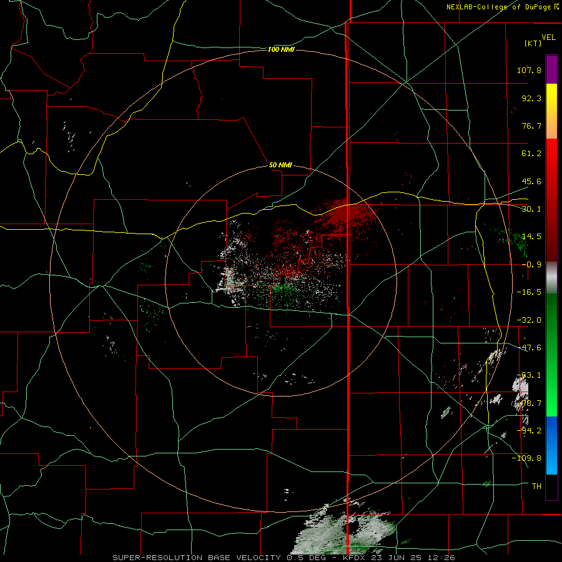562x562 pixels.
Task: Click the 50 NMI range ring label
Action: pyautogui.click(x=280, y=165)
